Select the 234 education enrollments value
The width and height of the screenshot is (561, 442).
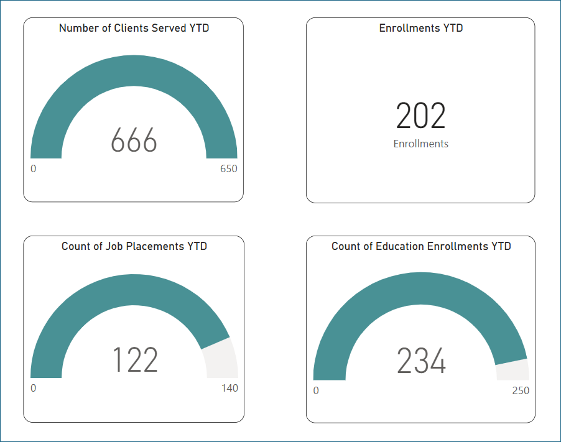421,361
